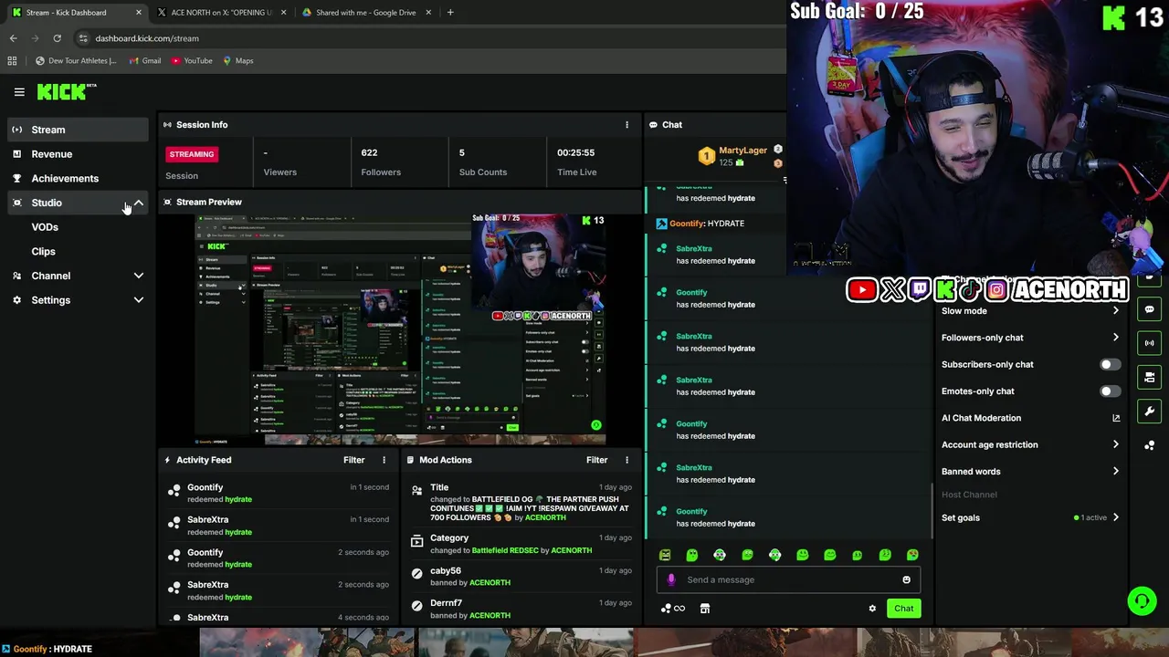
Task: Click the Kick logo in the header
Action: pos(67,91)
